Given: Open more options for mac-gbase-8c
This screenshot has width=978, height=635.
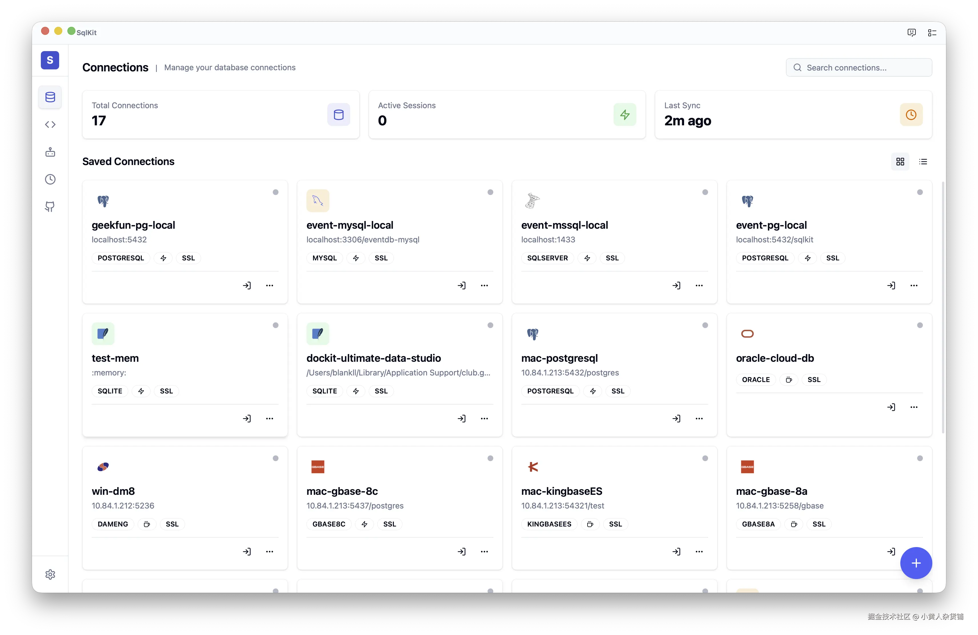Looking at the screenshot, I should pyautogui.click(x=484, y=552).
